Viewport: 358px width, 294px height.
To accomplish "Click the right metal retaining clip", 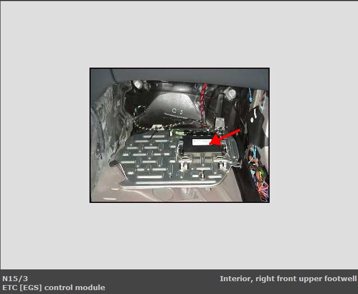I will pos(222,162).
